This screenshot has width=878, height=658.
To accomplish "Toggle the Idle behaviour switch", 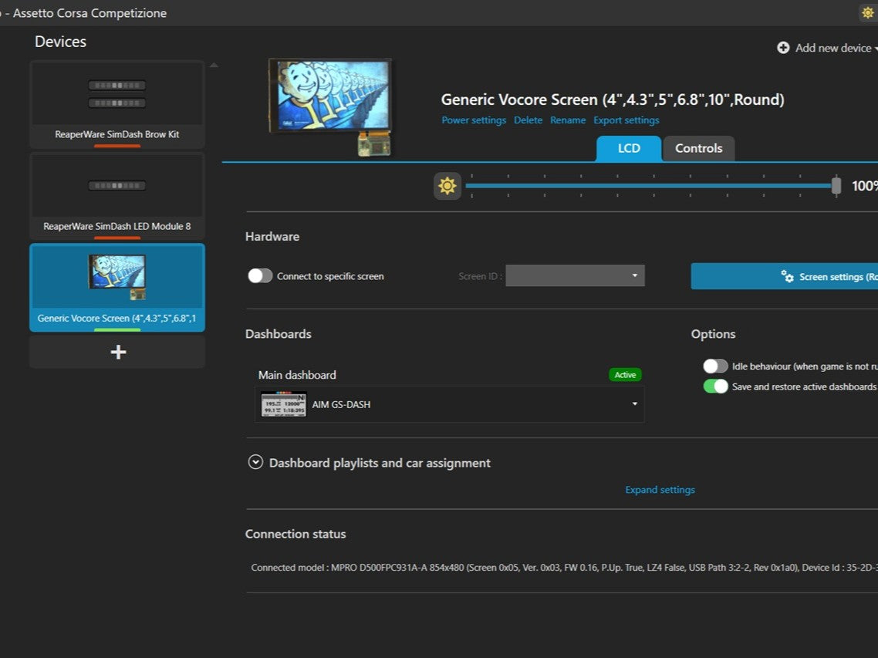I will tap(715, 366).
